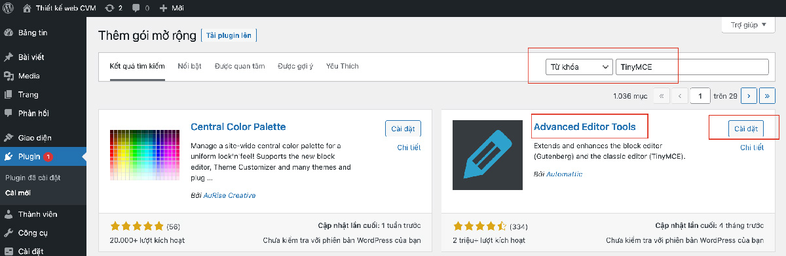Install Advanced Editor Tools with Cài đặt
The image size is (786, 256).
745,129
